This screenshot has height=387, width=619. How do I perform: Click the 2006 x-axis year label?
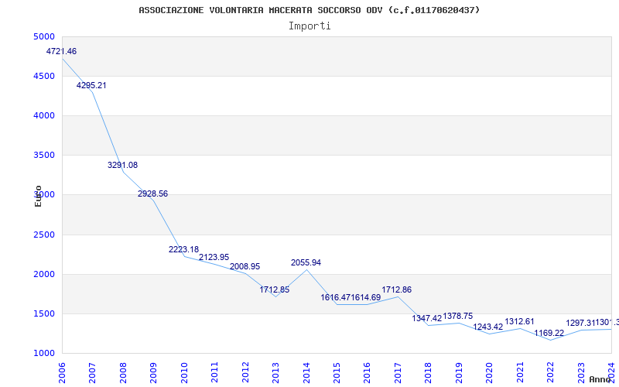(x=62, y=373)
